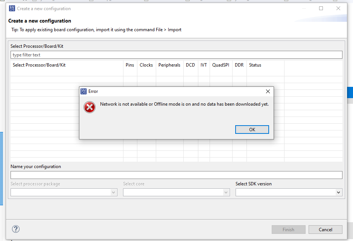
Task: Click the Status column header
Action: [x=255, y=65]
